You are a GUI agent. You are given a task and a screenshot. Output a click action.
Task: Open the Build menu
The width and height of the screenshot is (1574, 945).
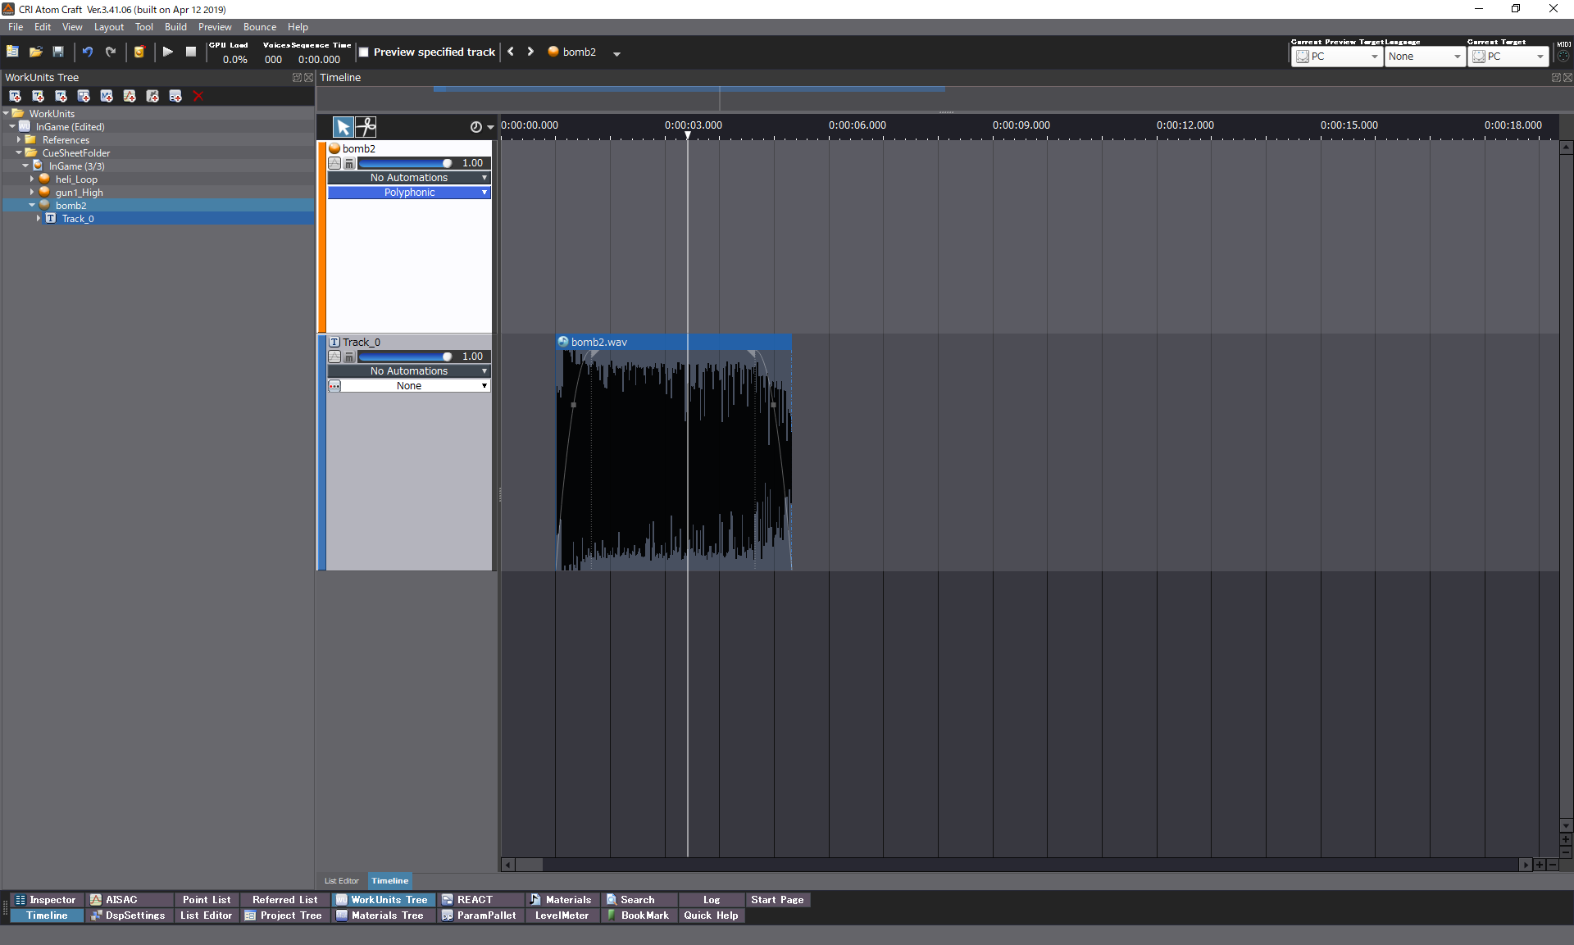coord(175,26)
